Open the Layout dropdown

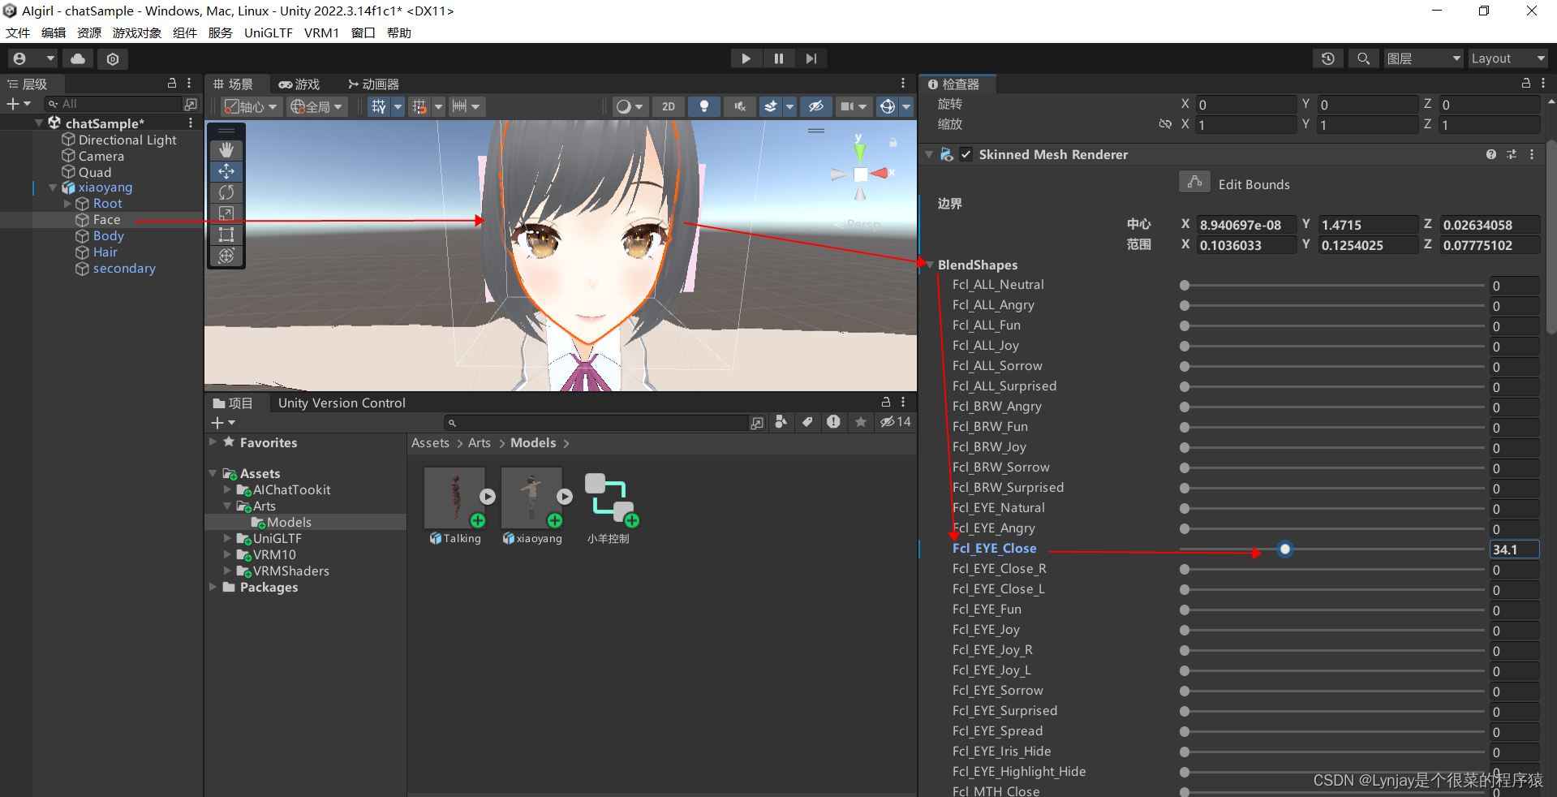(1507, 58)
